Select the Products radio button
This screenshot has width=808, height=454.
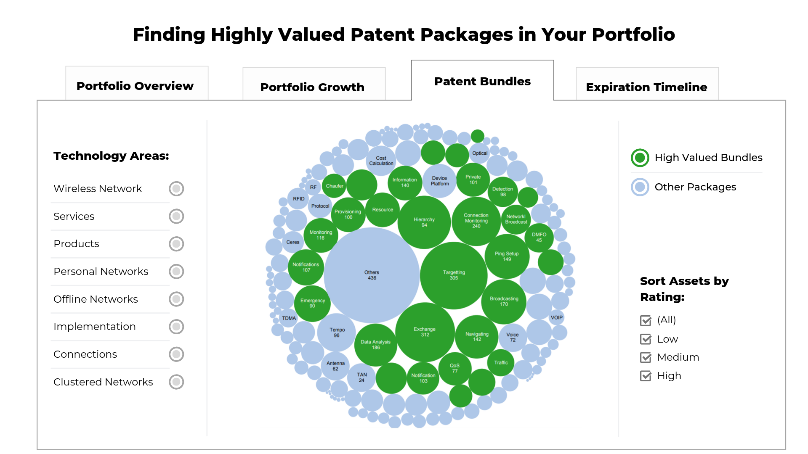point(176,244)
